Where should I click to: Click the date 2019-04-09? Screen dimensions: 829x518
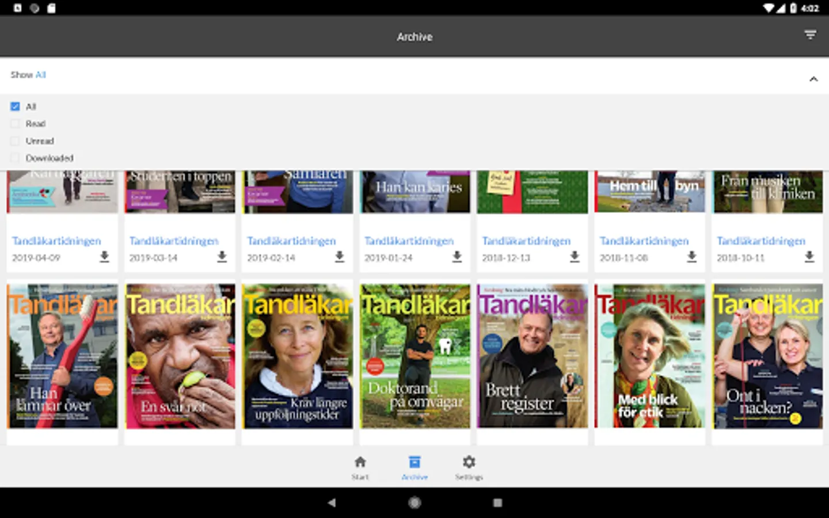tap(36, 258)
